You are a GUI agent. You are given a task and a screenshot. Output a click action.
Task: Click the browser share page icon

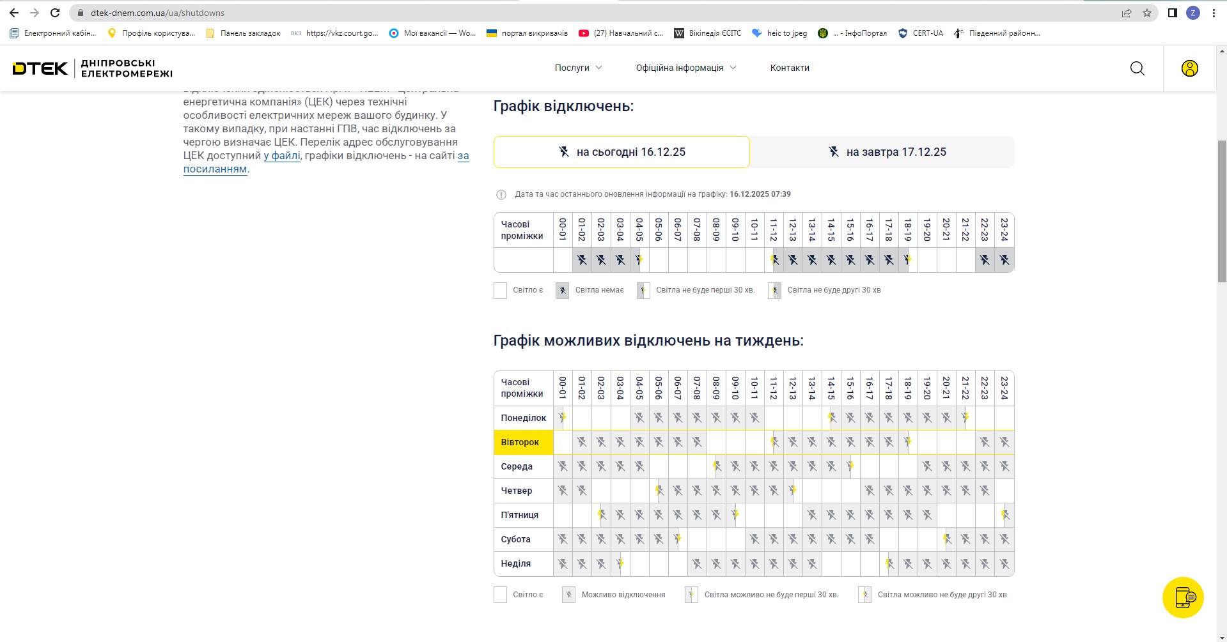(1127, 13)
